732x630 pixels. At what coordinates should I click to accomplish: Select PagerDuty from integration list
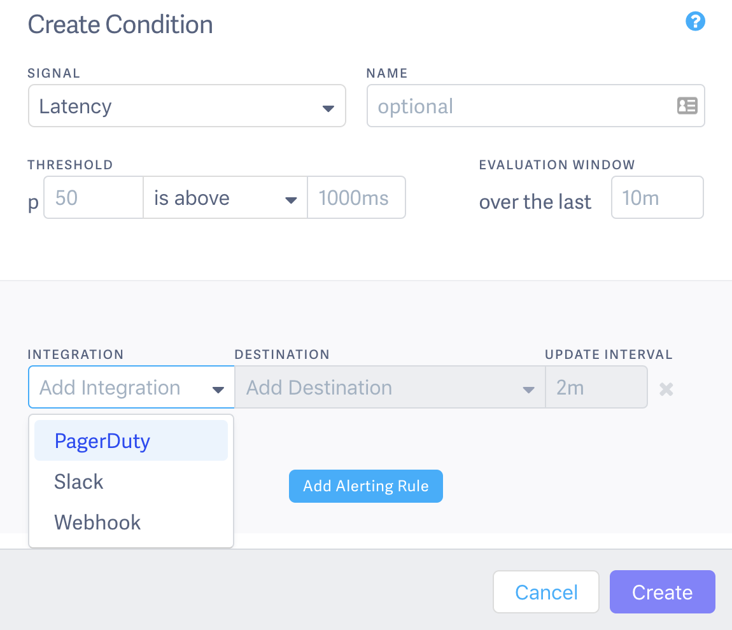130,440
